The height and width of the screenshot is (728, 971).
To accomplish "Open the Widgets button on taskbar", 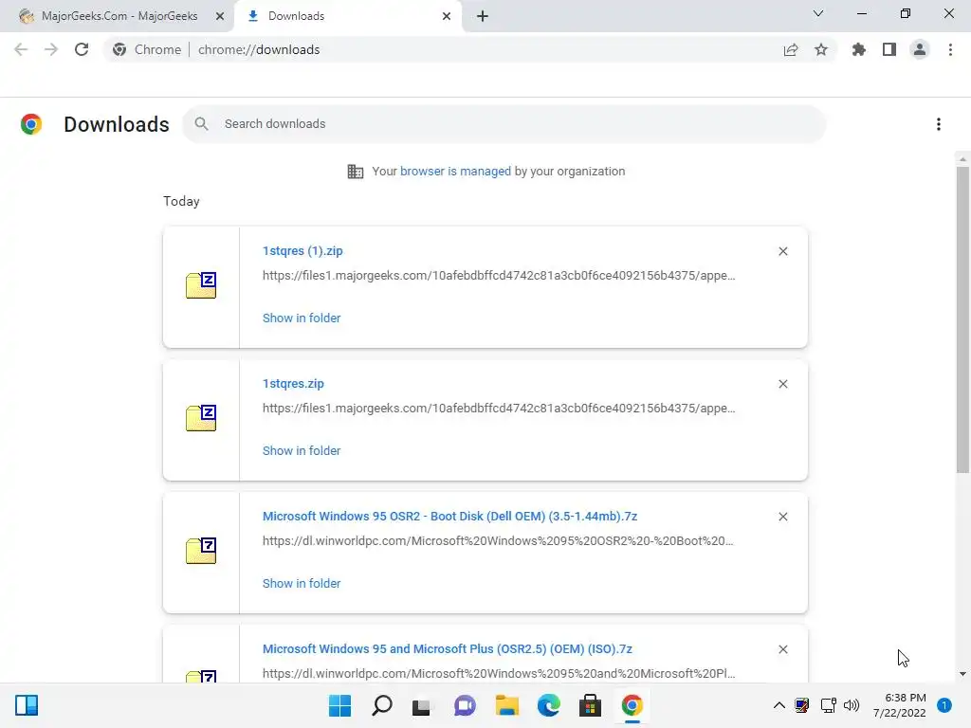I will click(27, 705).
